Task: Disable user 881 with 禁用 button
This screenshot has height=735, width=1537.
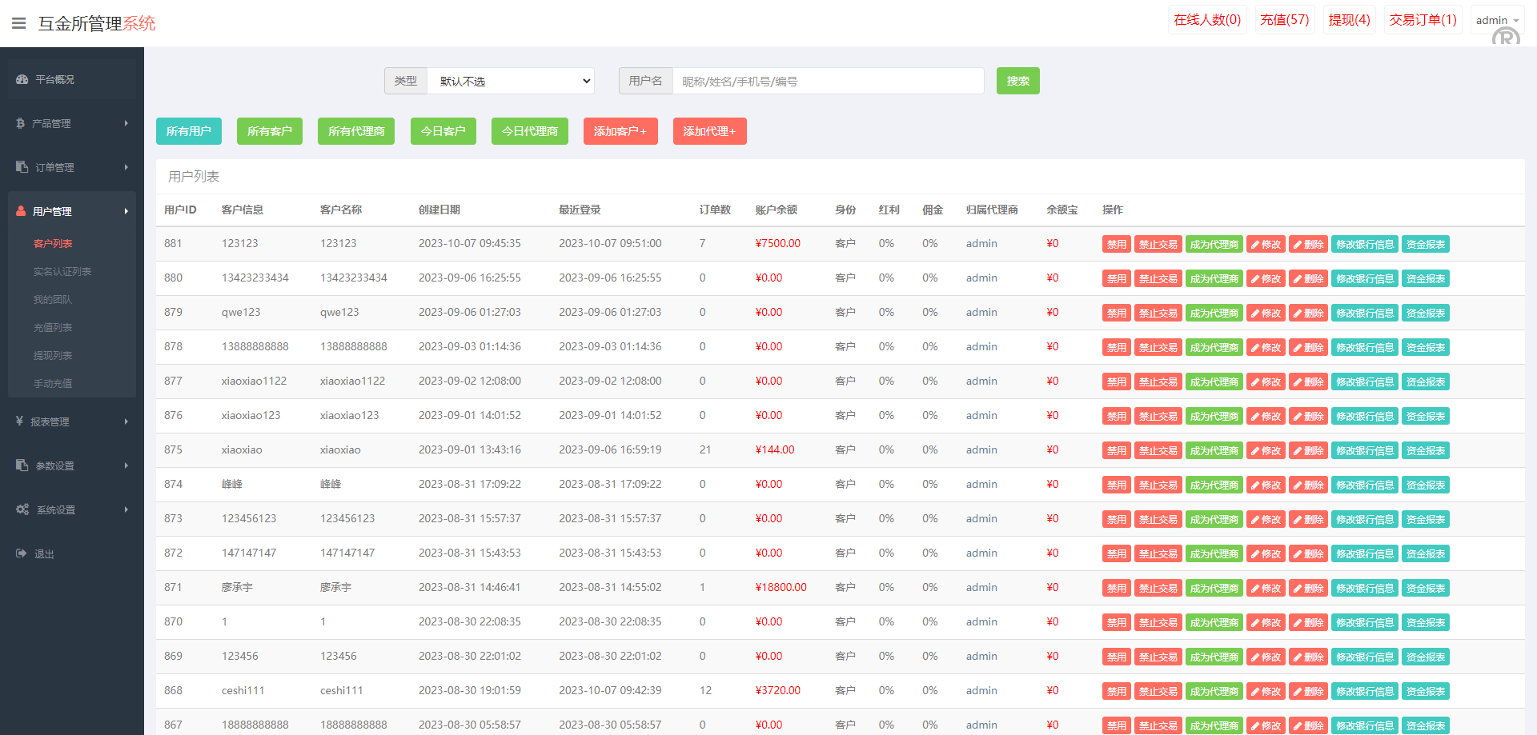Action: tap(1116, 245)
